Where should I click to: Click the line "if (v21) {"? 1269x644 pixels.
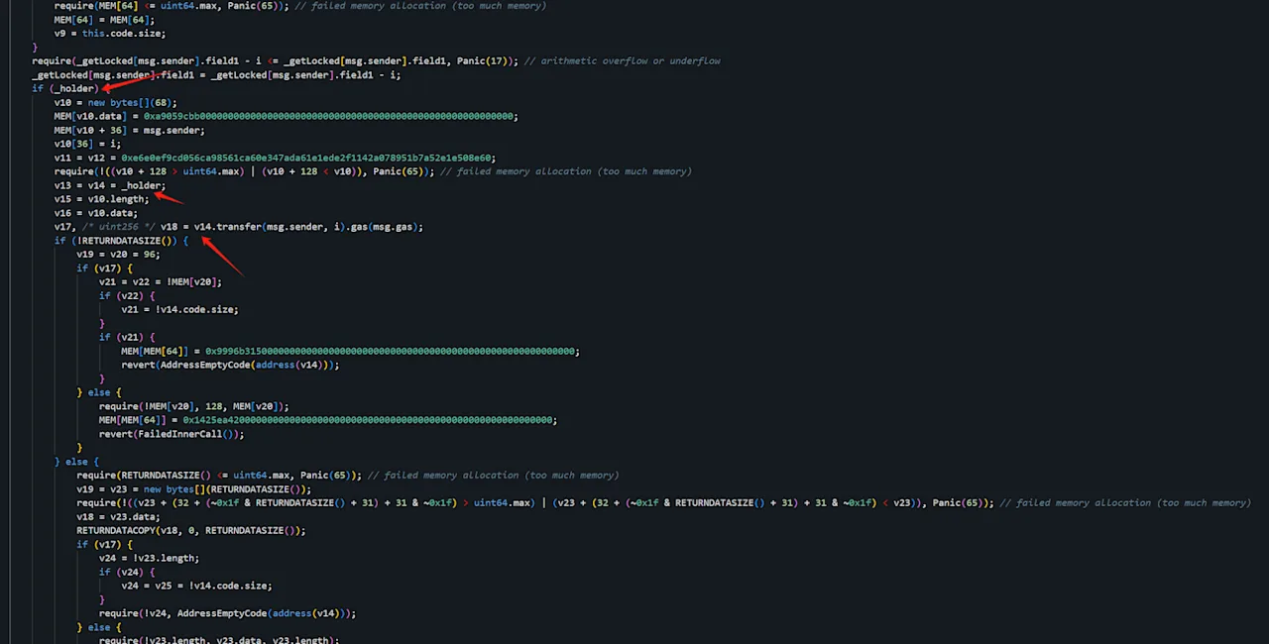click(127, 338)
